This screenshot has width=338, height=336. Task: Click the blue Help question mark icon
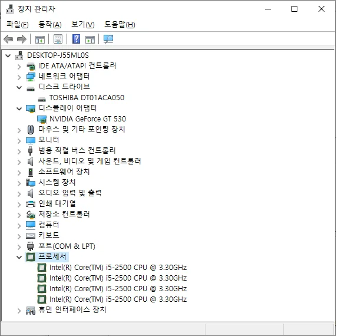[77, 39]
